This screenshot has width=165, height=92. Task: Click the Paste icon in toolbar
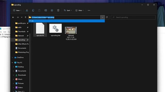tap(39, 10)
